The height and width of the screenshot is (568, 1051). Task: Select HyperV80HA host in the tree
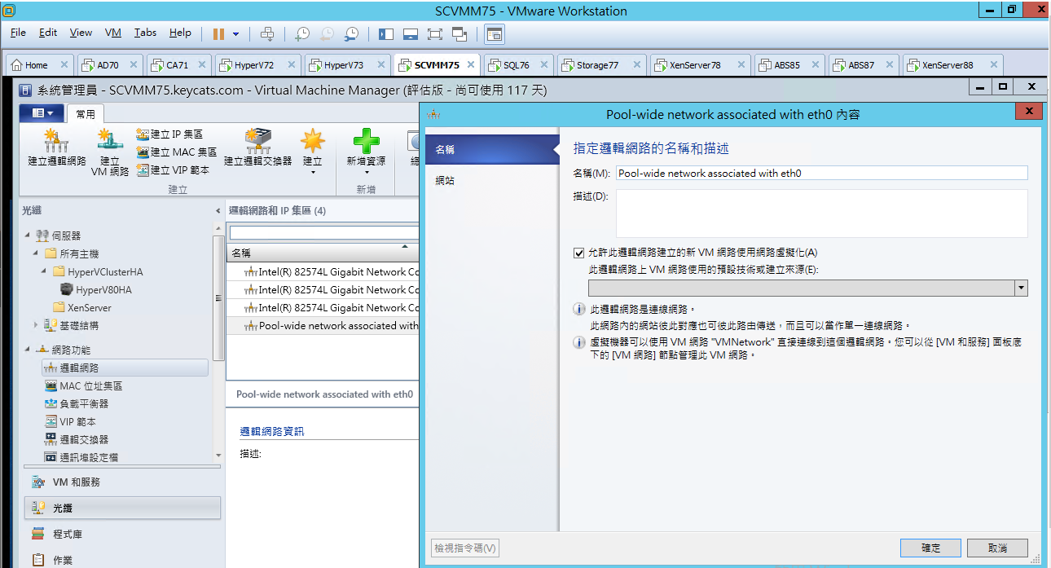click(96, 289)
